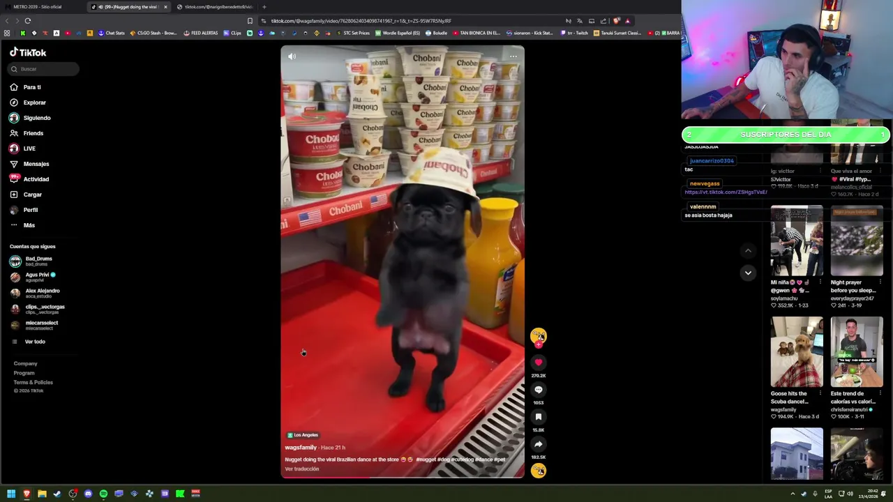Open the Bad_Drums followed account
This screenshot has width=893, height=502.
31,261
